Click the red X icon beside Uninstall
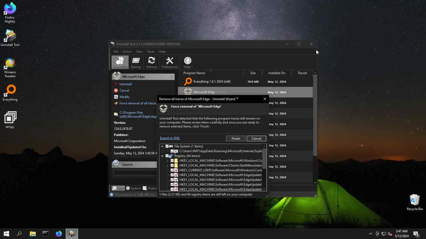The width and height of the screenshot is (426, 239). (x=116, y=84)
